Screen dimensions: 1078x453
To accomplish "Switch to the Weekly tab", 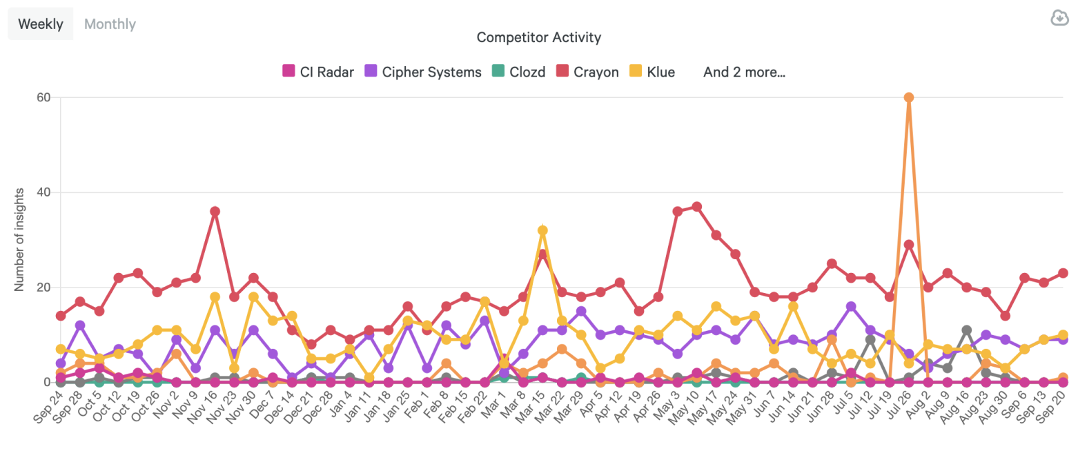I will pyautogui.click(x=40, y=24).
